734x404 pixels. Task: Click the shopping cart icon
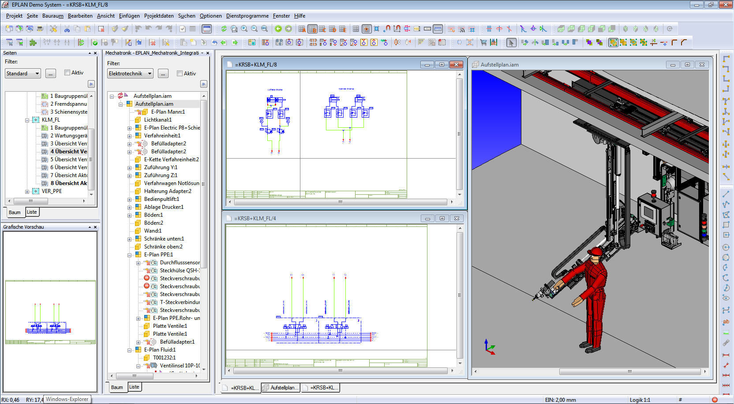483,43
